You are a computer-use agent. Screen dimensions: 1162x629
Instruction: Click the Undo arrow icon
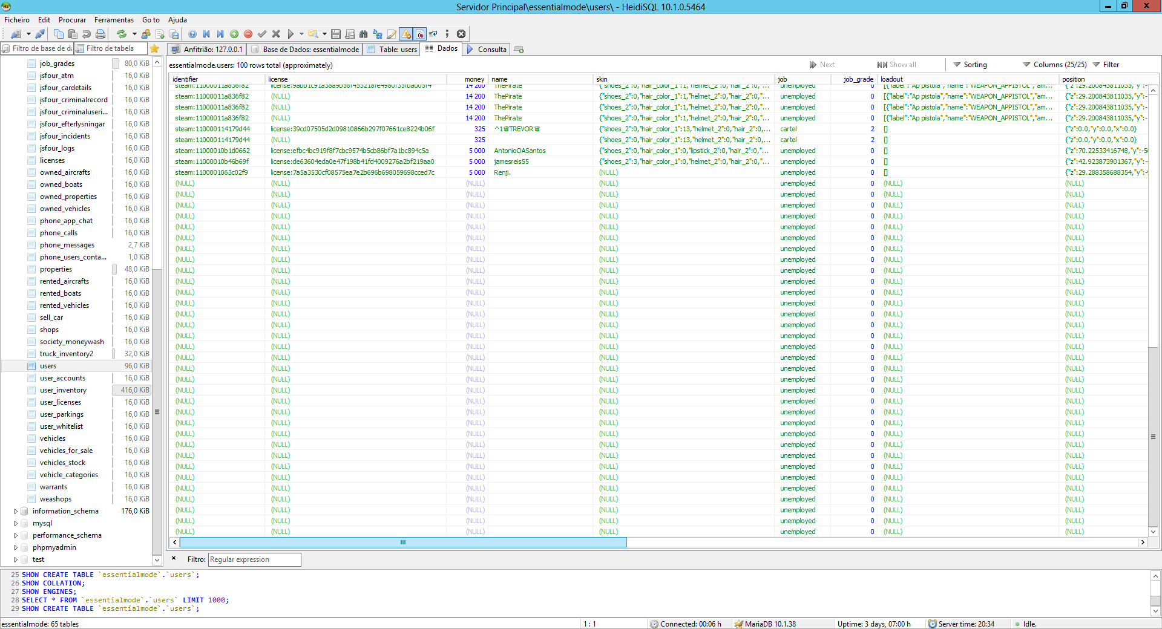(x=87, y=34)
